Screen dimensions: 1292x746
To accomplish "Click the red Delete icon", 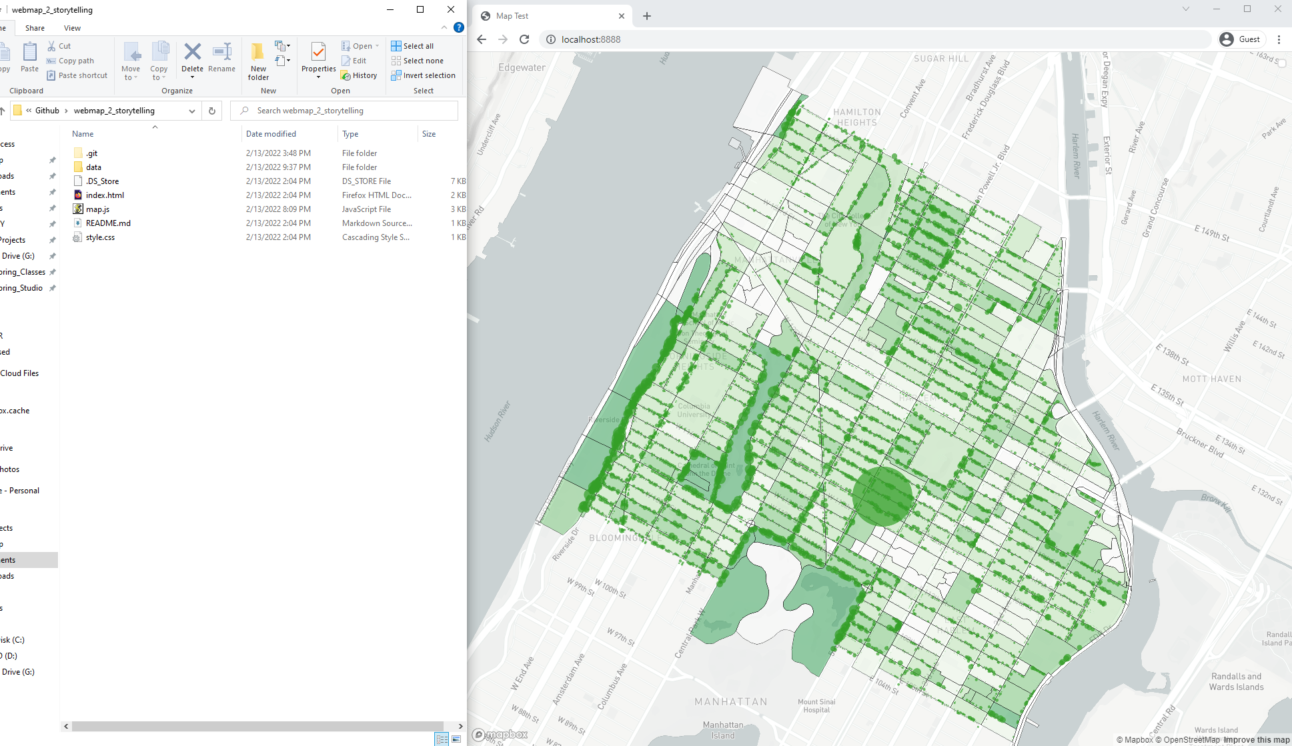I will [x=193, y=52].
